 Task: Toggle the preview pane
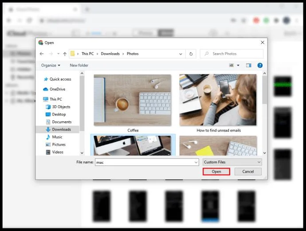point(249,65)
